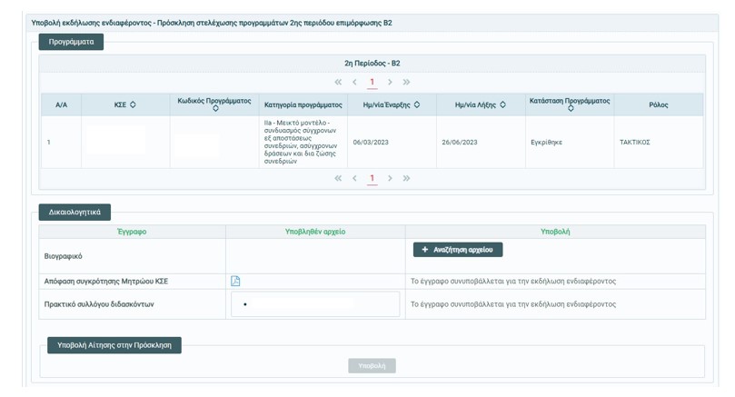Select page 1 in top paginator
The height and width of the screenshot is (397, 735).
pos(372,83)
